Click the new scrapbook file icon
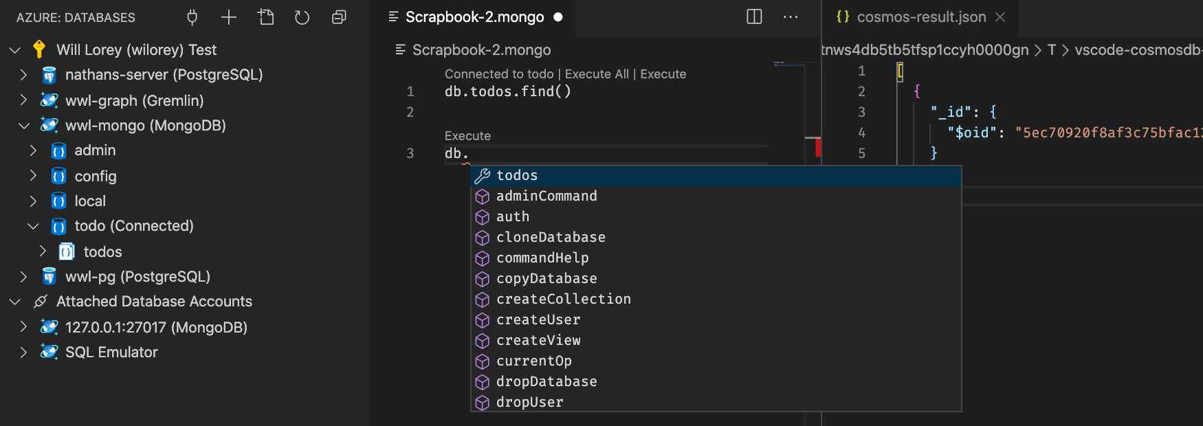1203x426 pixels. (266, 17)
